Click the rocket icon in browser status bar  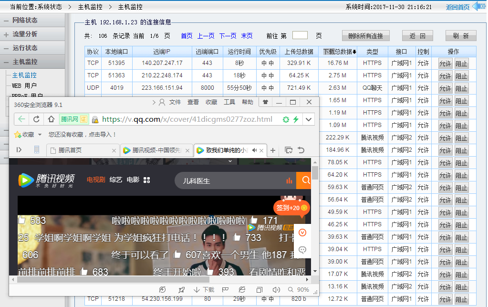(181, 290)
